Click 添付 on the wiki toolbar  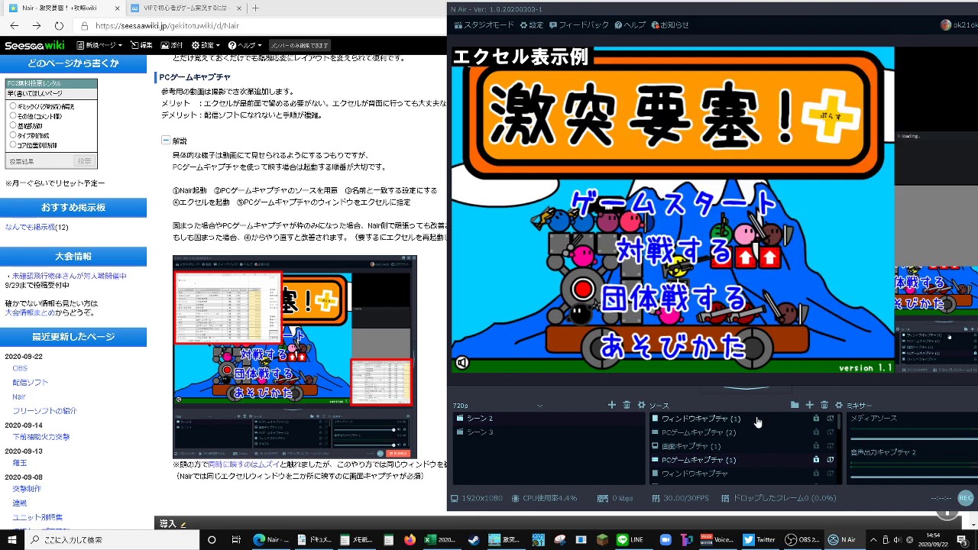tap(171, 46)
